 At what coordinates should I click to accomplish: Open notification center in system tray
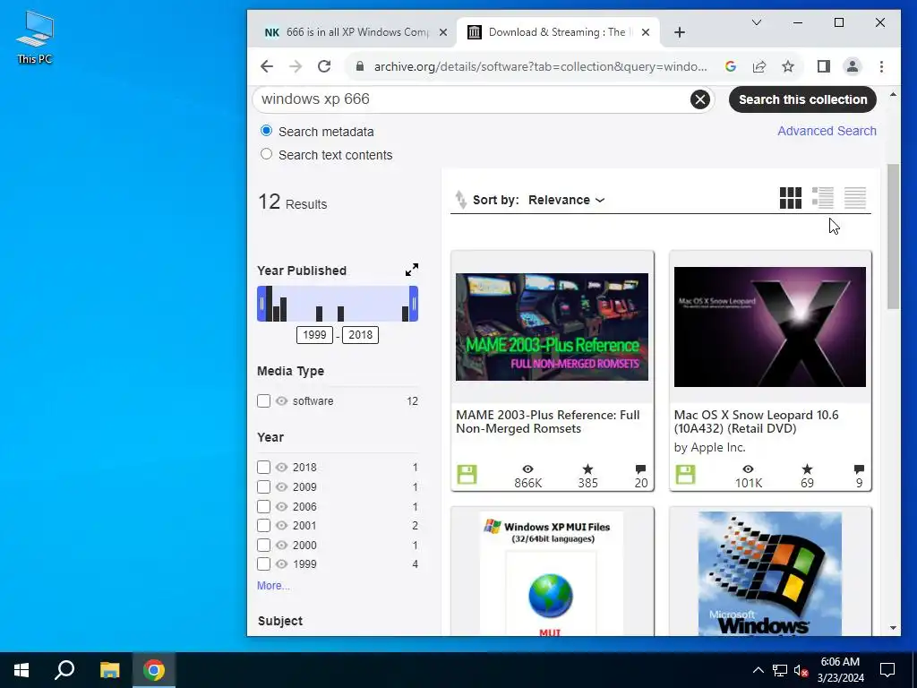pos(887,670)
